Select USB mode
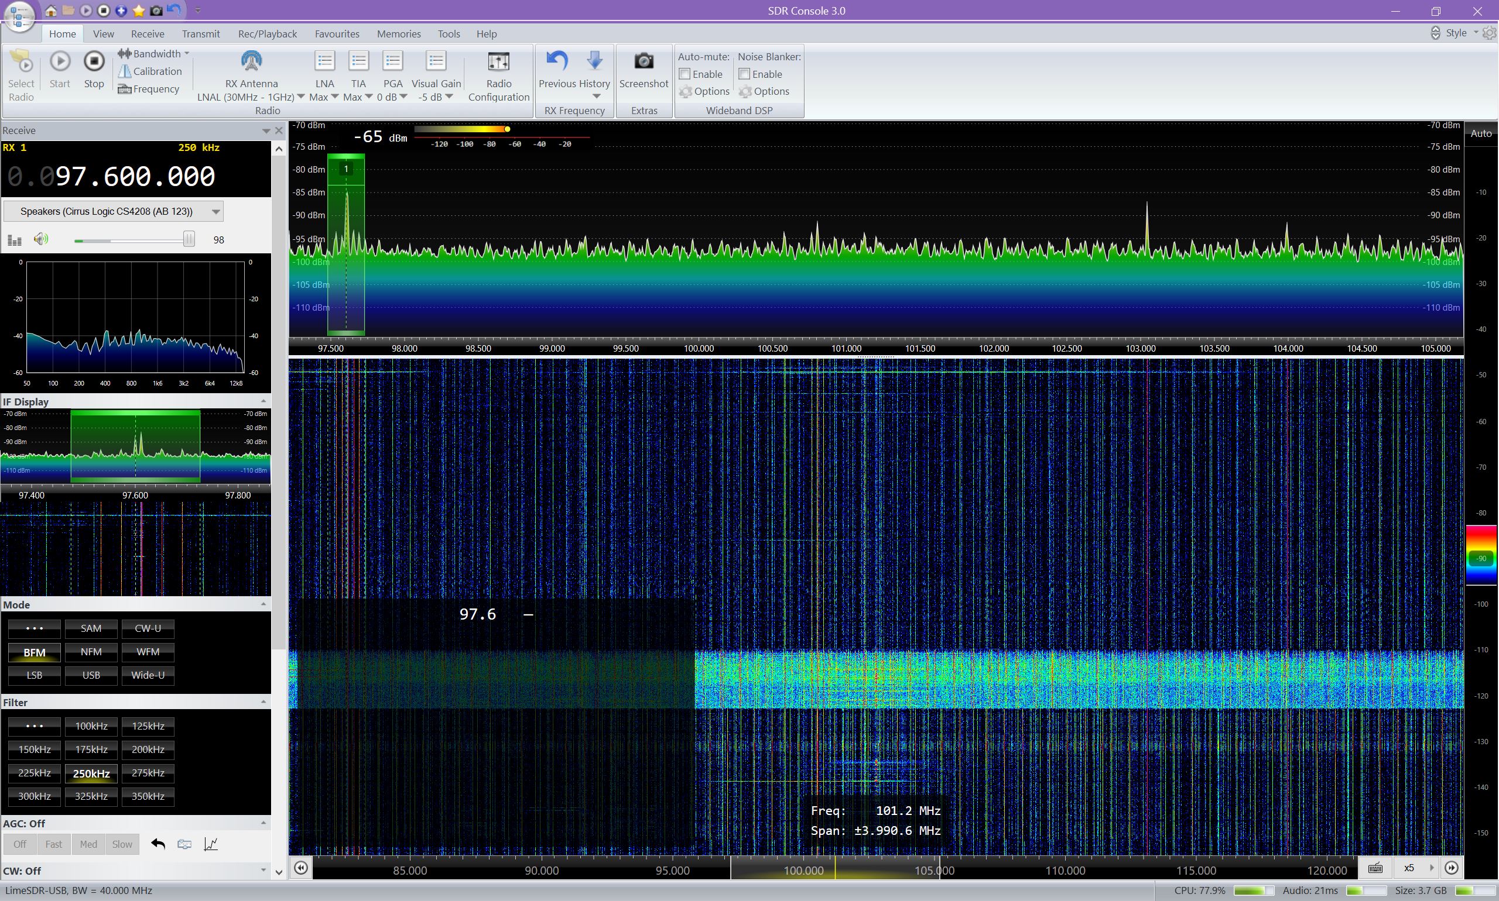 coord(91,675)
